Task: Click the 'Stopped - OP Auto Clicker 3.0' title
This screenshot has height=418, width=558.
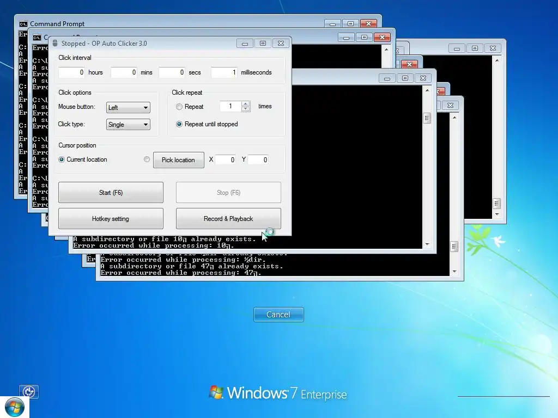Action: click(x=104, y=44)
